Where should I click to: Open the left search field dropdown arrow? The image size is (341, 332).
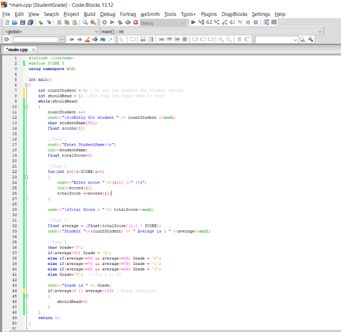coord(62,40)
